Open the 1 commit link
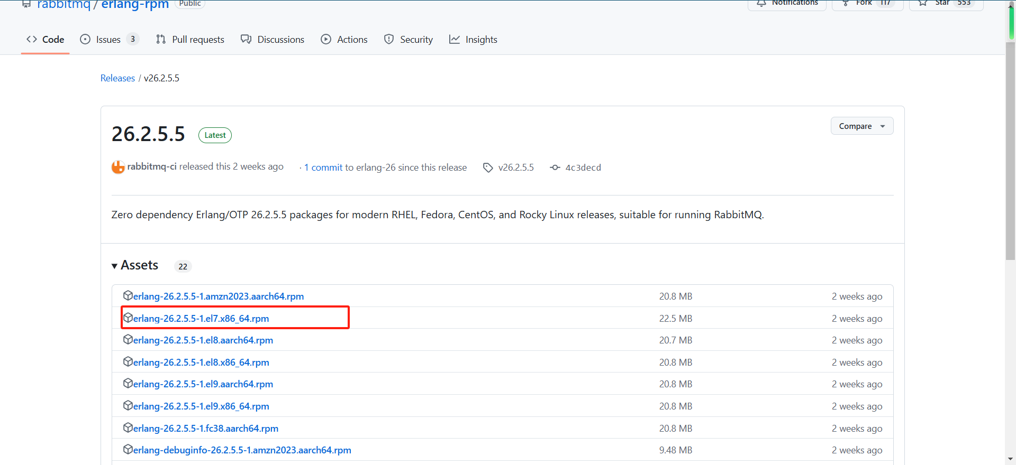Viewport: 1016px width, 465px height. click(x=323, y=168)
